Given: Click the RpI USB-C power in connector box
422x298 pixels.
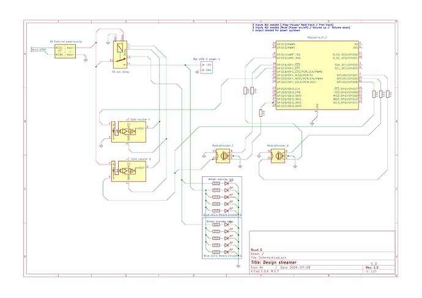Looking at the screenshot, I should click(x=207, y=67).
